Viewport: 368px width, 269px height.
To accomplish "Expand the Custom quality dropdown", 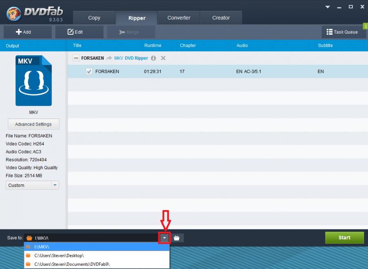I will 55,185.
